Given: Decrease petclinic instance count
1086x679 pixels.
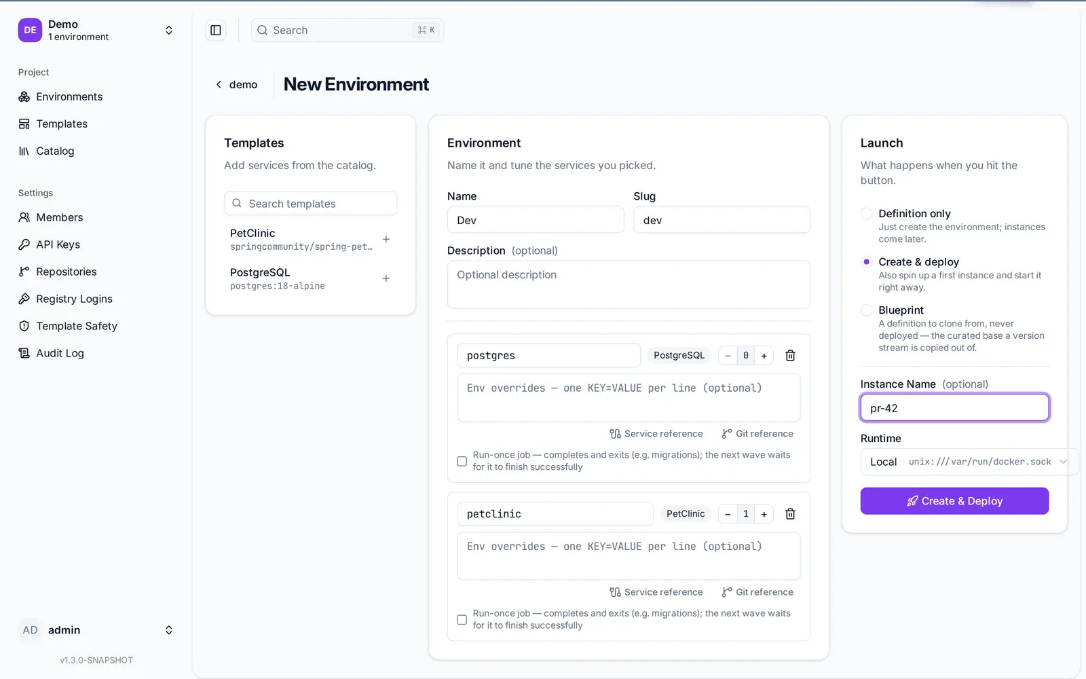Looking at the screenshot, I should click(x=728, y=514).
